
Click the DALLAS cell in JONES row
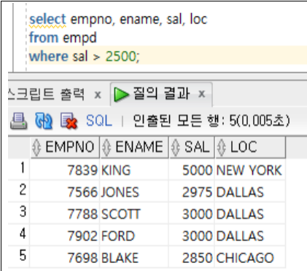coord(250,192)
